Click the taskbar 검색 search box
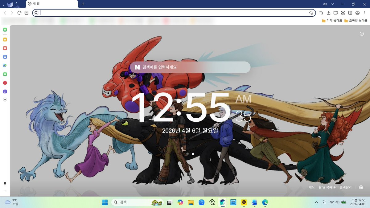This screenshot has height=208, width=370. pos(137,202)
